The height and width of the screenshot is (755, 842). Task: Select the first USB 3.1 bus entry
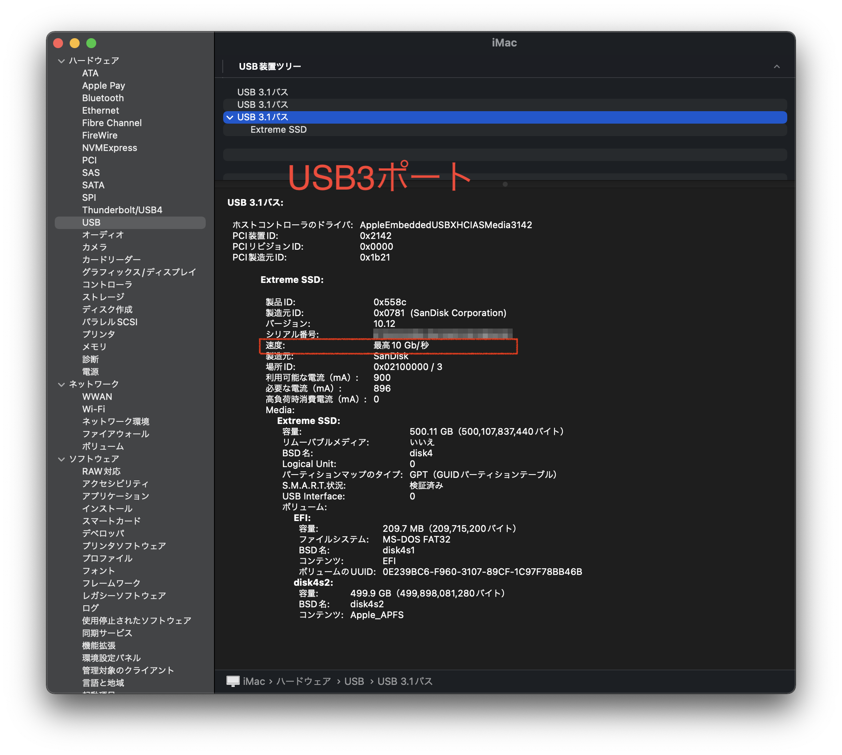(x=262, y=92)
